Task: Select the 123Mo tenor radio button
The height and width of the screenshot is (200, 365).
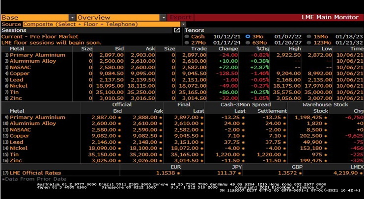Action: click(x=309, y=43)
